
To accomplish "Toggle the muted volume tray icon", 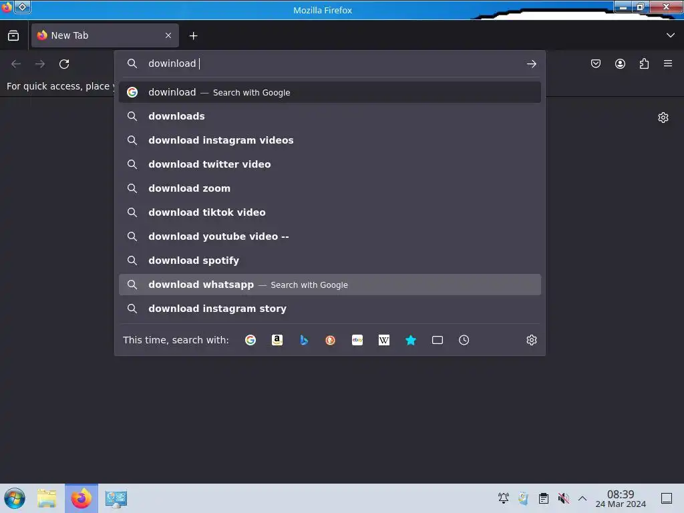I will [x=564, y=498].
